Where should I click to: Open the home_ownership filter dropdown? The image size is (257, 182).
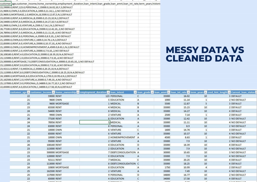click(x=78, y=92)
